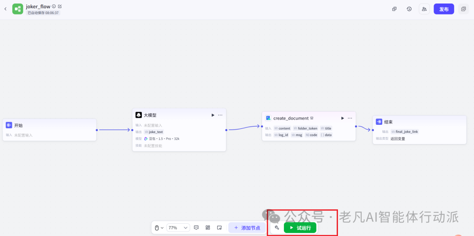Click 未配置输入 in the 开始 node
This screenshot has width=474, height=236.
pyautogui.click(x=23, y=135)
